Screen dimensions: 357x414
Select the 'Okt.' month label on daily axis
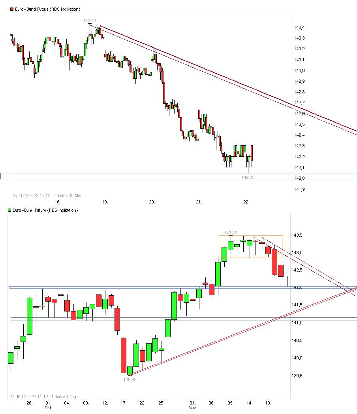48,408
